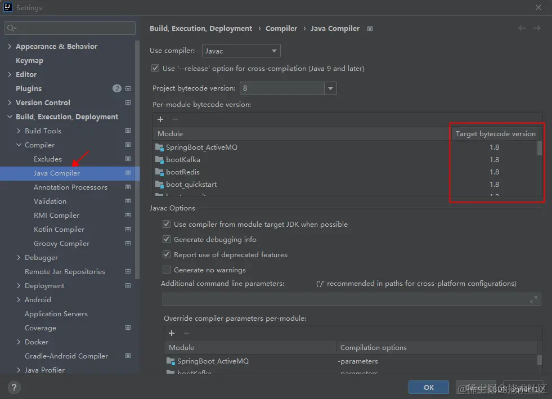Select Annotation Processors in the tree
The height and width of the screenshot is (399, 552).
pyautogui.click(x=70, y=187)
